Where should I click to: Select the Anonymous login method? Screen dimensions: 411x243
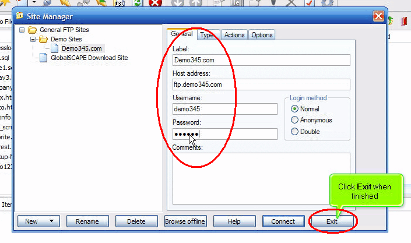(294, 120)
